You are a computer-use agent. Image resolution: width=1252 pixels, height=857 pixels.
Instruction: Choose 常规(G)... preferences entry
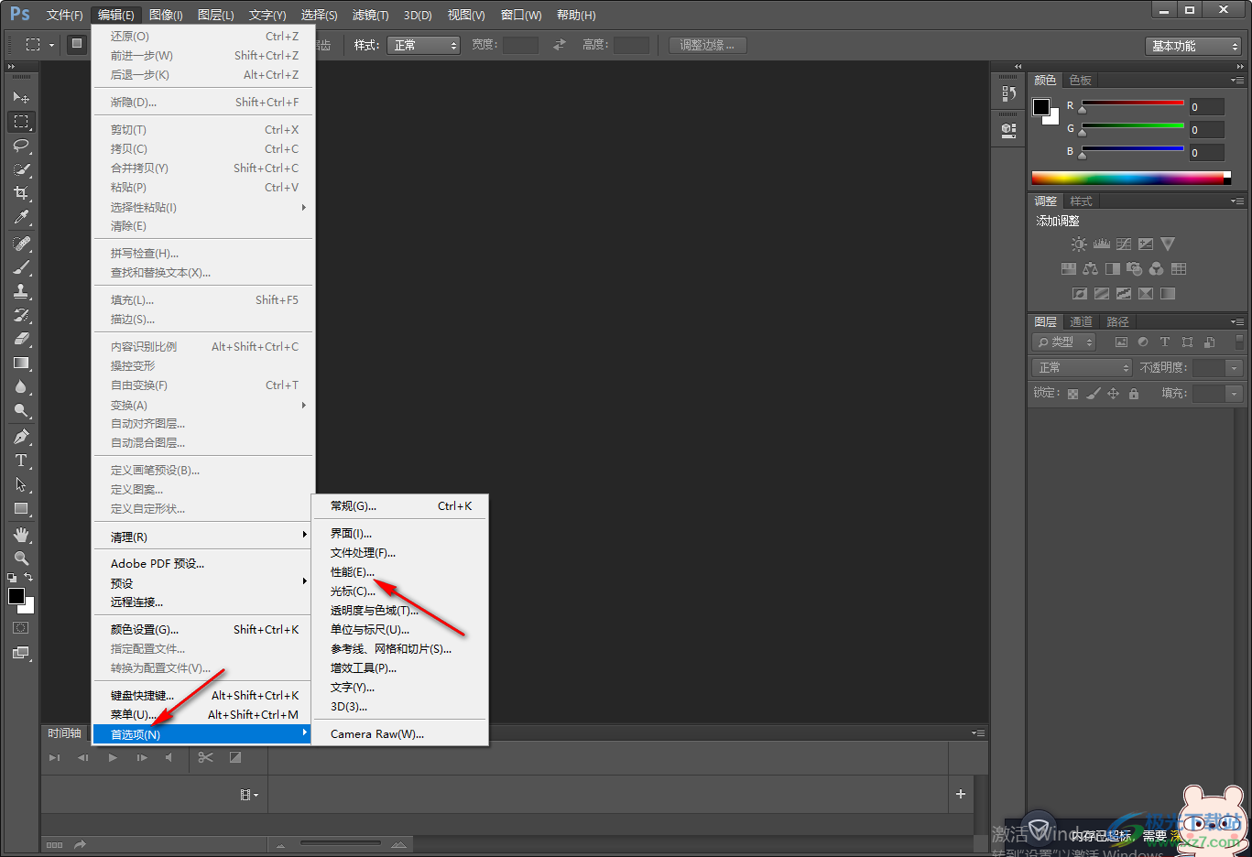tap(400, 505)
